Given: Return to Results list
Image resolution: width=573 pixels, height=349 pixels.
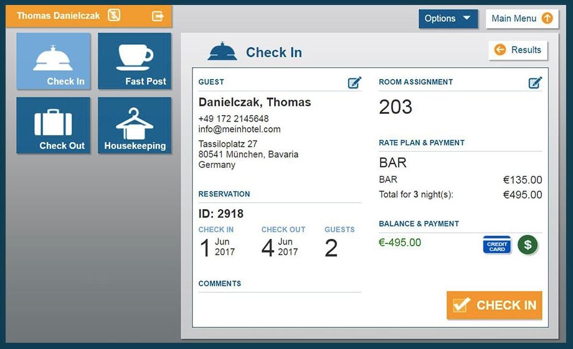Looking at the screenshot, I should (x=518, y=50).
